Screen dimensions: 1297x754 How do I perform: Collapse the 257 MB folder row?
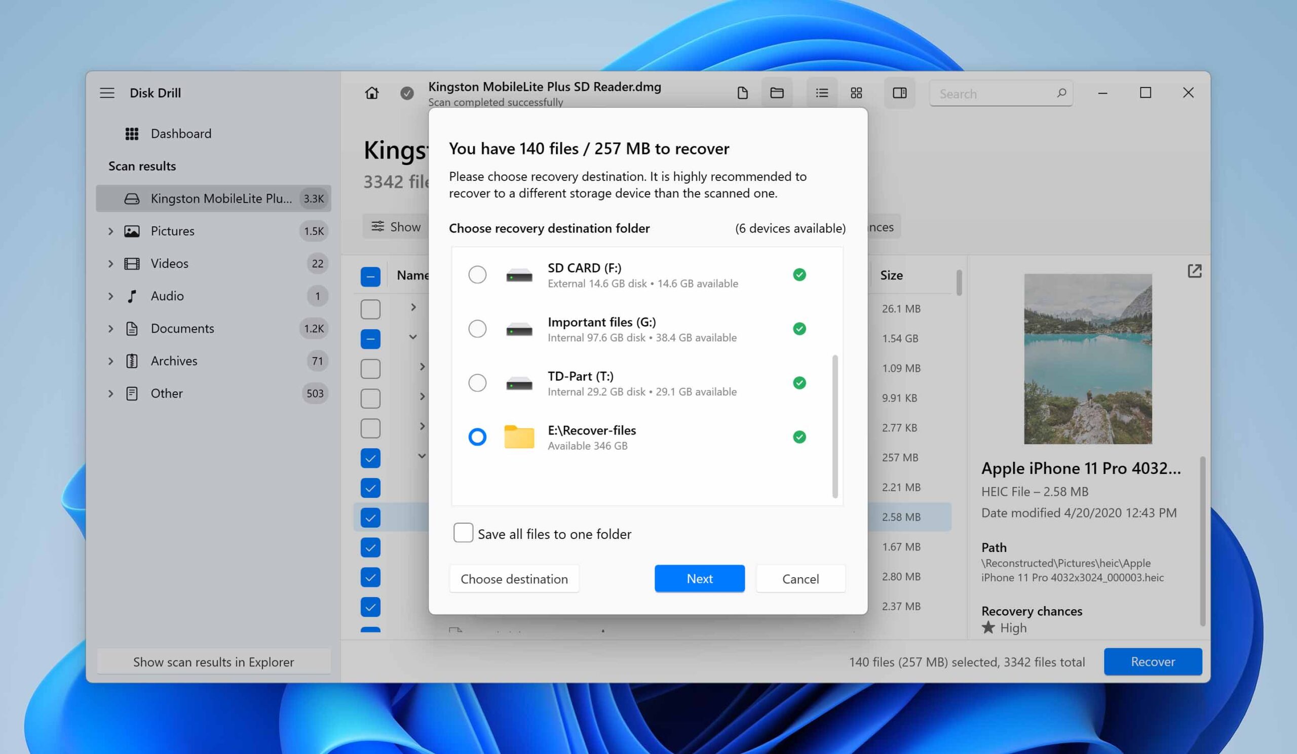[422, 456]
